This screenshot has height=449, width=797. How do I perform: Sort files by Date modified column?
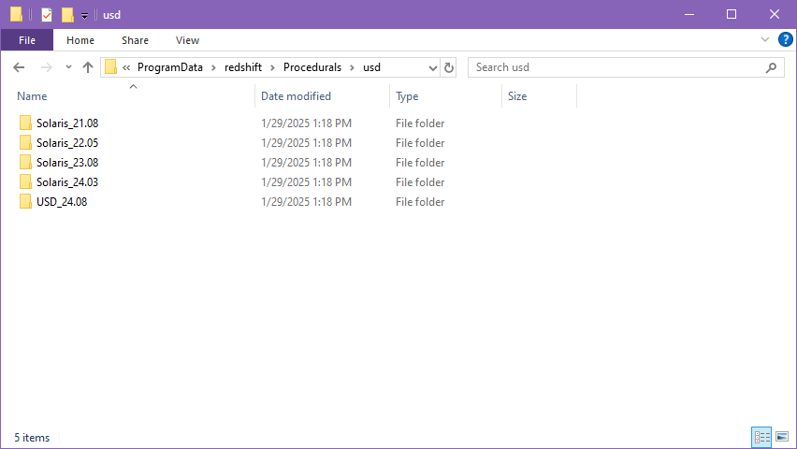(296, 96)
